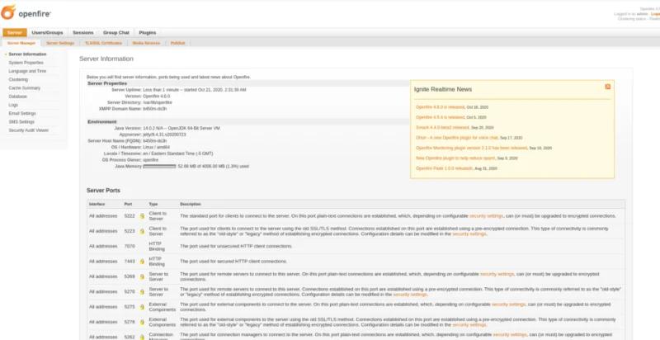Click the lock icon for port 5262
This screenshot has height=340, width=660.
(x=142, y=337)
